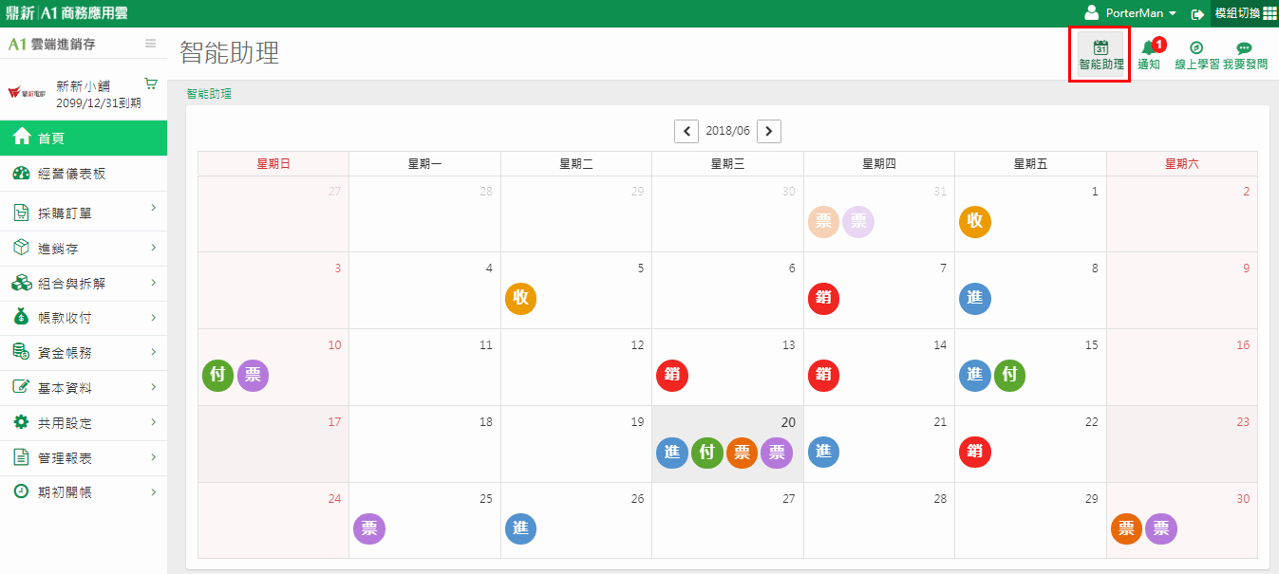The image size is (1279, 574).
Task: Click the 星期三 column header
Action: (x=727, y=164)
